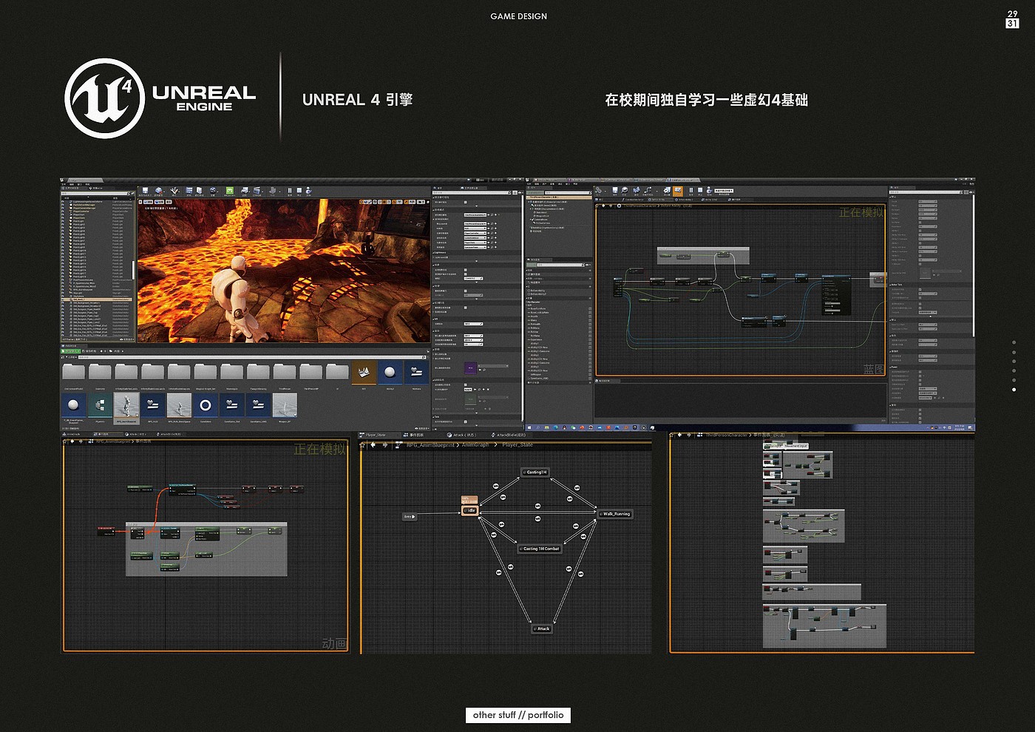Image resolution: width=1035 pixels, height=732 pixels.
Task: Open the first game mode dropdown in details
Action: [x=475, y=215]
